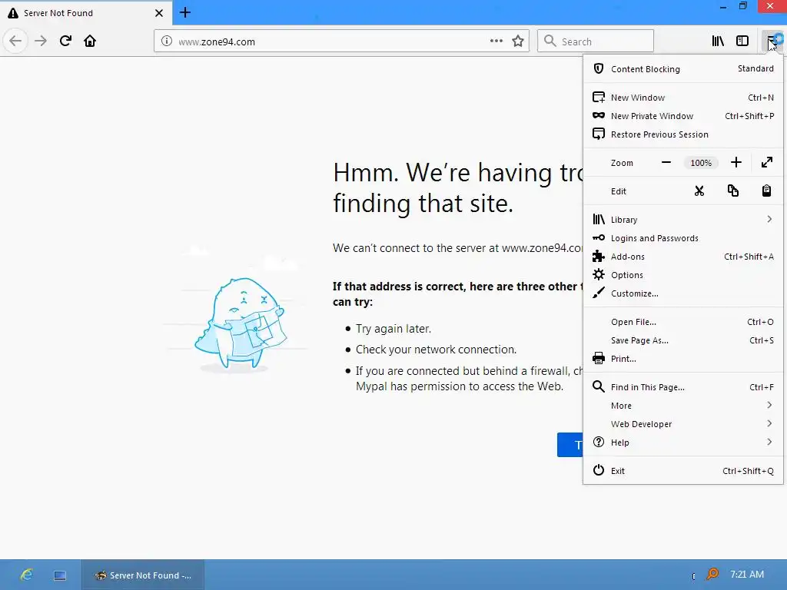Open the Library toolbar icon
Viewport: 787px width, 590px height.
(718, 41)
